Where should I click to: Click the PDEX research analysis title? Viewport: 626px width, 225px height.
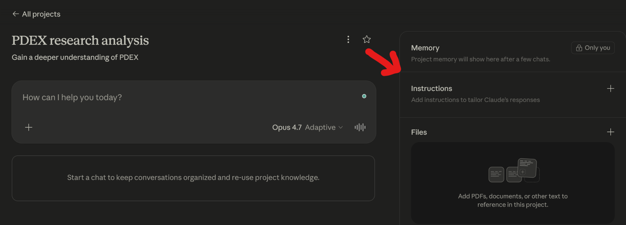point(80,40)
